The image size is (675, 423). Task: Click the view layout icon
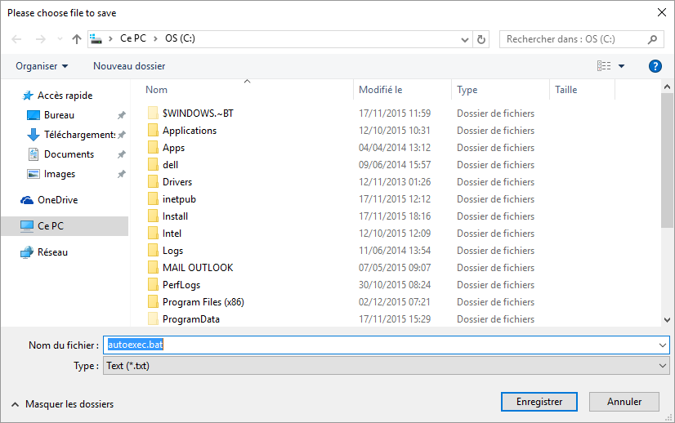(604, 66)
